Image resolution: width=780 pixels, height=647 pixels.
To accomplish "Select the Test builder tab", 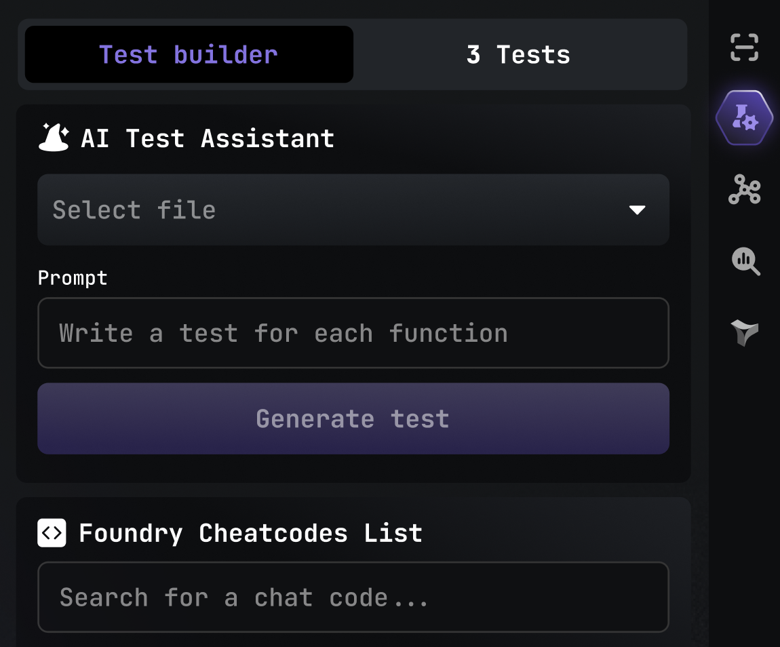I will (x=189, y=54).
